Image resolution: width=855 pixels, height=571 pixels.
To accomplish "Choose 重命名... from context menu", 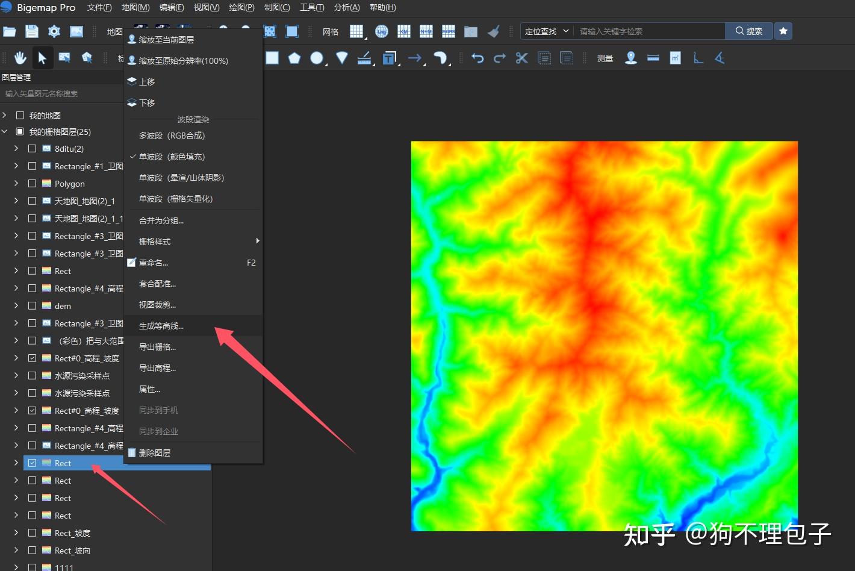I will [193, 263].
